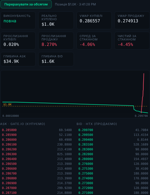Click the Реально куплено $1.0K card

pyautogui.click(x=56, y=20)
